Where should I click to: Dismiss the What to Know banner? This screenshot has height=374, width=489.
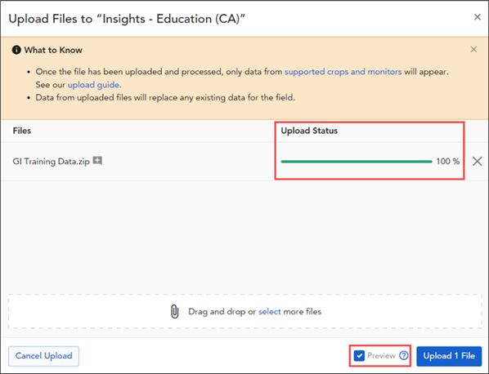point(473,50)
